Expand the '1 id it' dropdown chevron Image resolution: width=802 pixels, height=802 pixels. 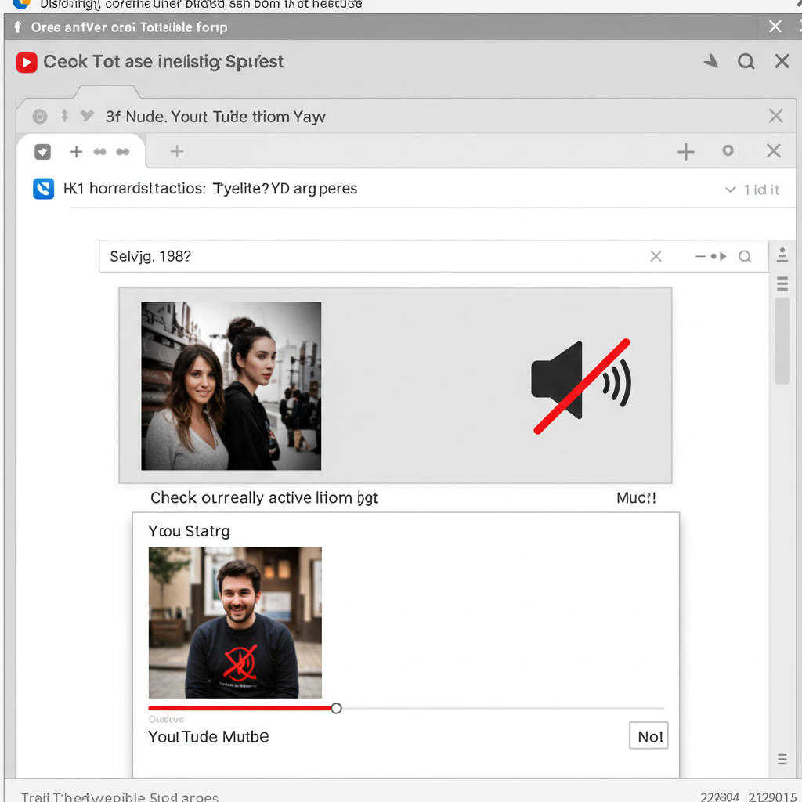731,190
